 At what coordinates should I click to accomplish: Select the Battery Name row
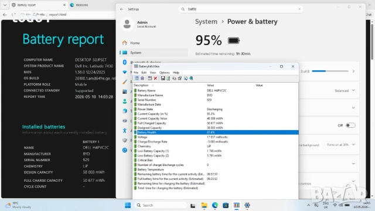point(216,90)
